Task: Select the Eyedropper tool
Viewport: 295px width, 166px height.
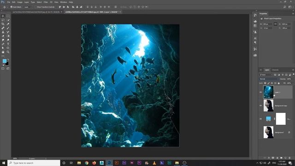Action: pos(8,24)
